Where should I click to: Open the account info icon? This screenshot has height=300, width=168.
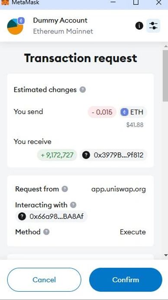coord(139,26)
